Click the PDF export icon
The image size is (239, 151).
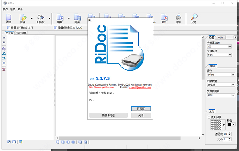tap(164, 19)
